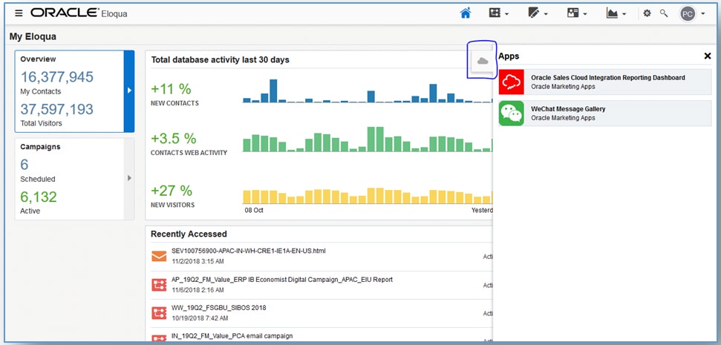Open the Settings gear icon
Screen dimensions: 721x345
coord(647,13)
